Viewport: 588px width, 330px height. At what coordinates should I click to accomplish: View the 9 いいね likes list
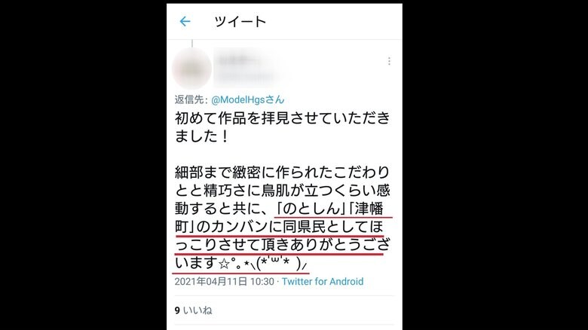[193, 310]
